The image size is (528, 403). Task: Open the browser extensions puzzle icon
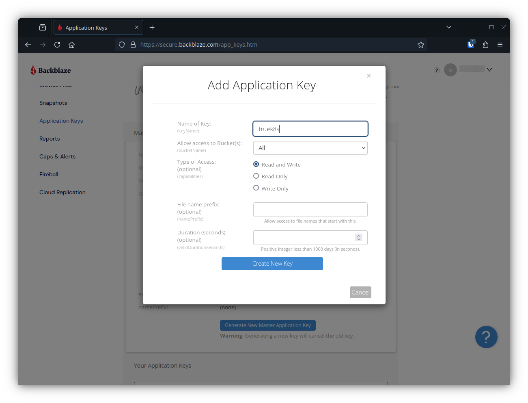coord(485,45)
